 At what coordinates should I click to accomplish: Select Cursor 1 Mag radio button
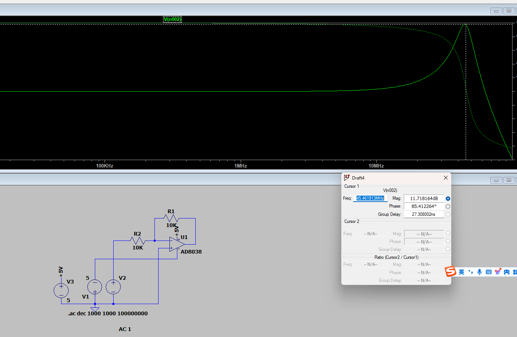[x=448, y=199]
